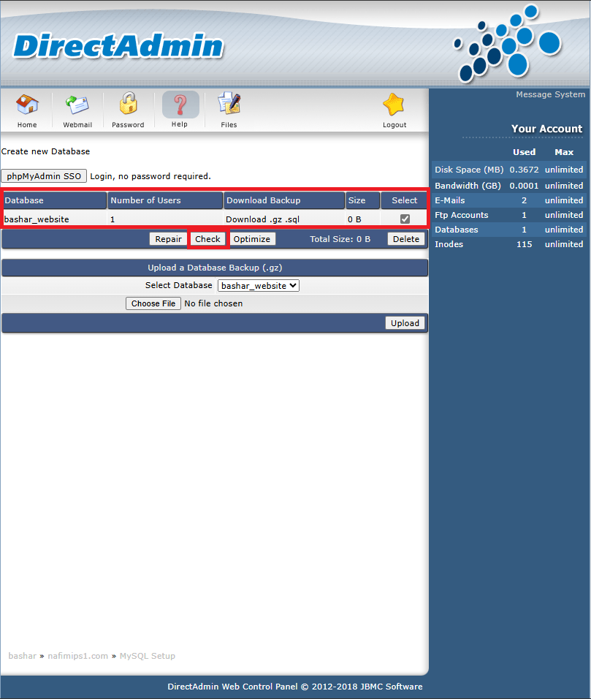Image resolution: width=591 pixels, height=699 pixels.
Task: Click the Databases row label
Action: (x=457, y=230)
